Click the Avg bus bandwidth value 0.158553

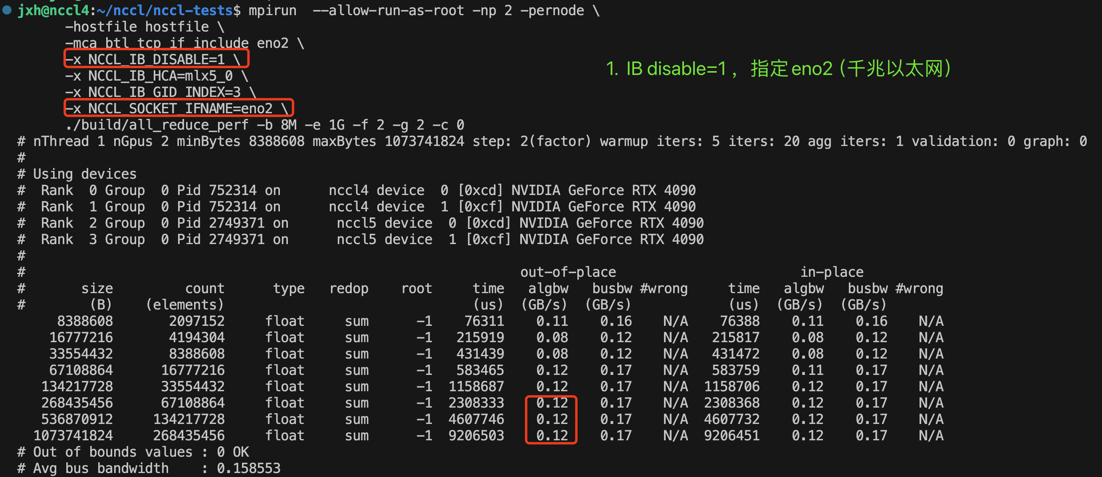(x=248, y=469)
